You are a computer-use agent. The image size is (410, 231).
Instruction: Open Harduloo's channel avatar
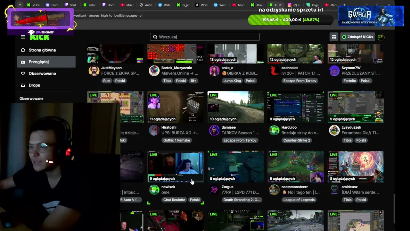click(x=274, y=130)
